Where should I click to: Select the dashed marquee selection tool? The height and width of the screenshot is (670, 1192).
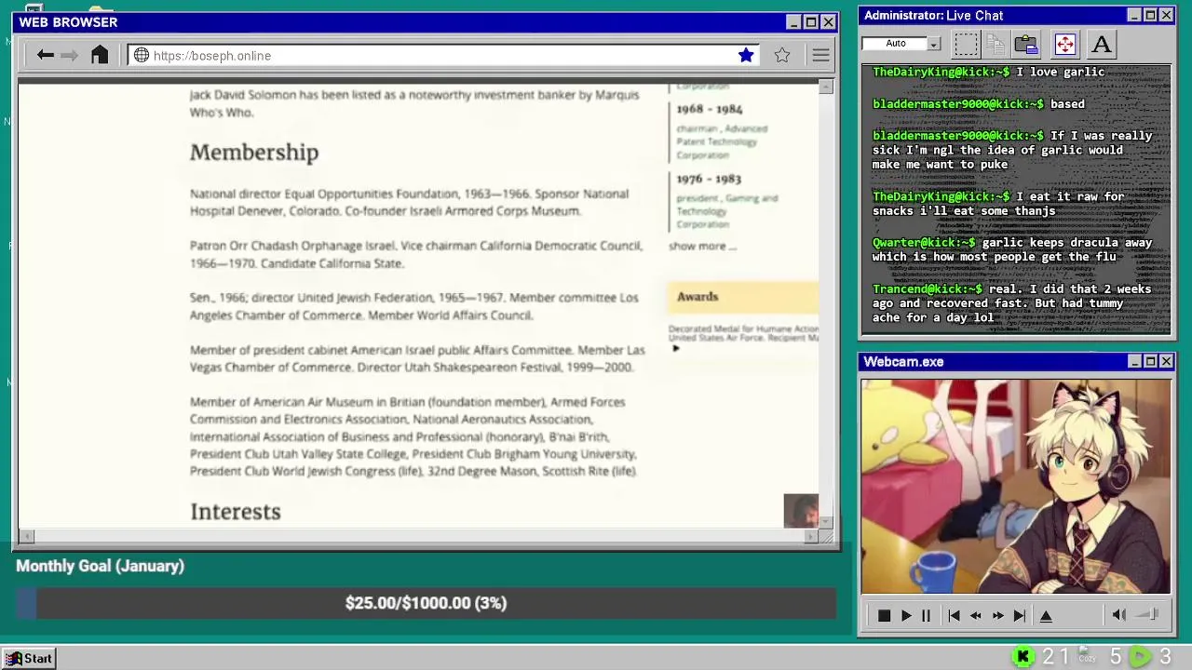(x=966, y=44)
